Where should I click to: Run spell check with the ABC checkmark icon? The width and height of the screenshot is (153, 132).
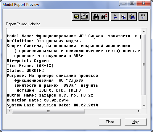pos(143,17)
